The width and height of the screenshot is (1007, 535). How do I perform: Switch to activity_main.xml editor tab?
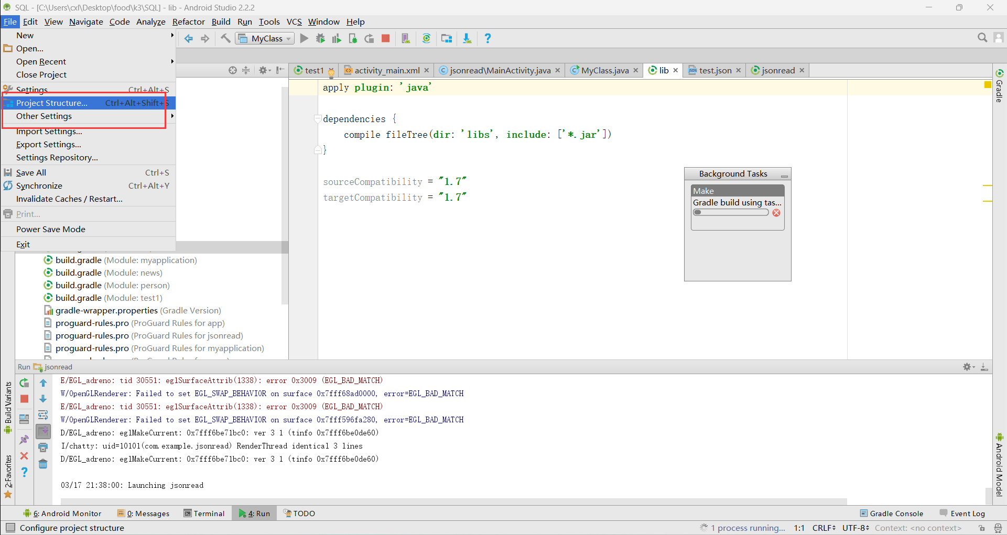pos(387,70)
